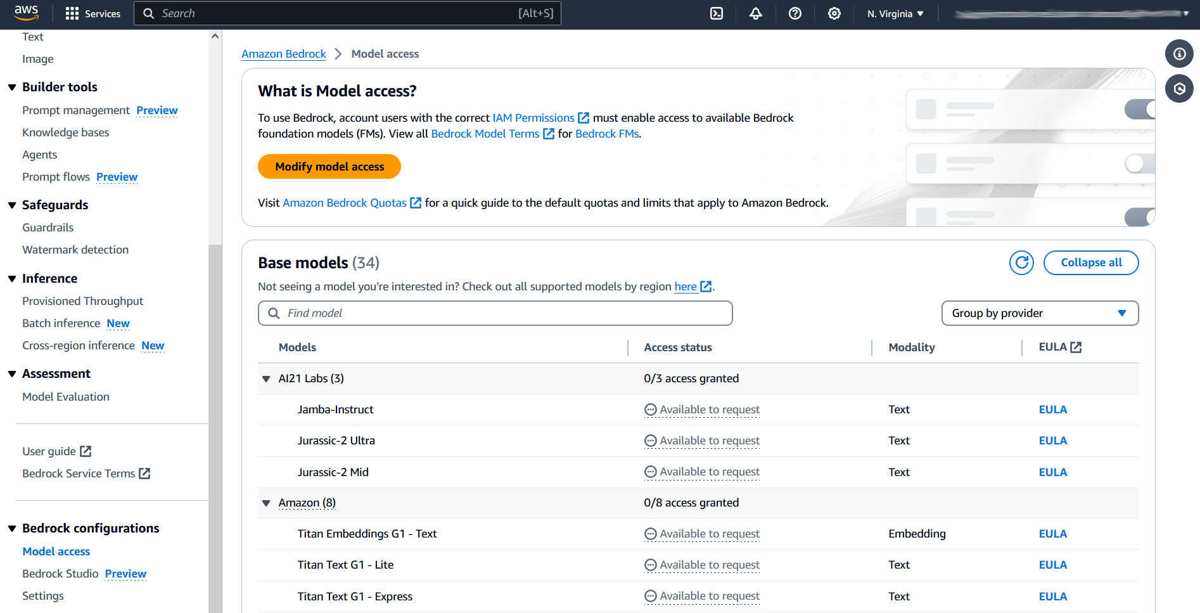Open Settings in sidebar
Viewport: 1200px width, 613px height.
click(43, 596)
